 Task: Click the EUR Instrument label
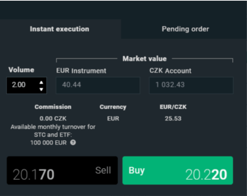[x=81, y=71]
